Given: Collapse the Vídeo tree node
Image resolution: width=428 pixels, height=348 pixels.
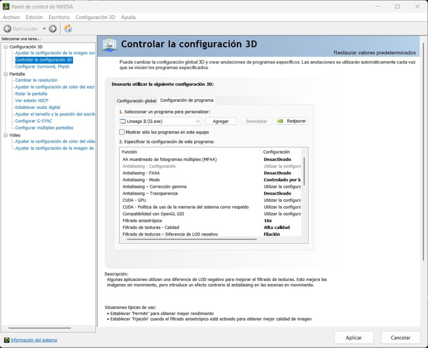Looking at the screenshot, I should [x=5, y=135].
